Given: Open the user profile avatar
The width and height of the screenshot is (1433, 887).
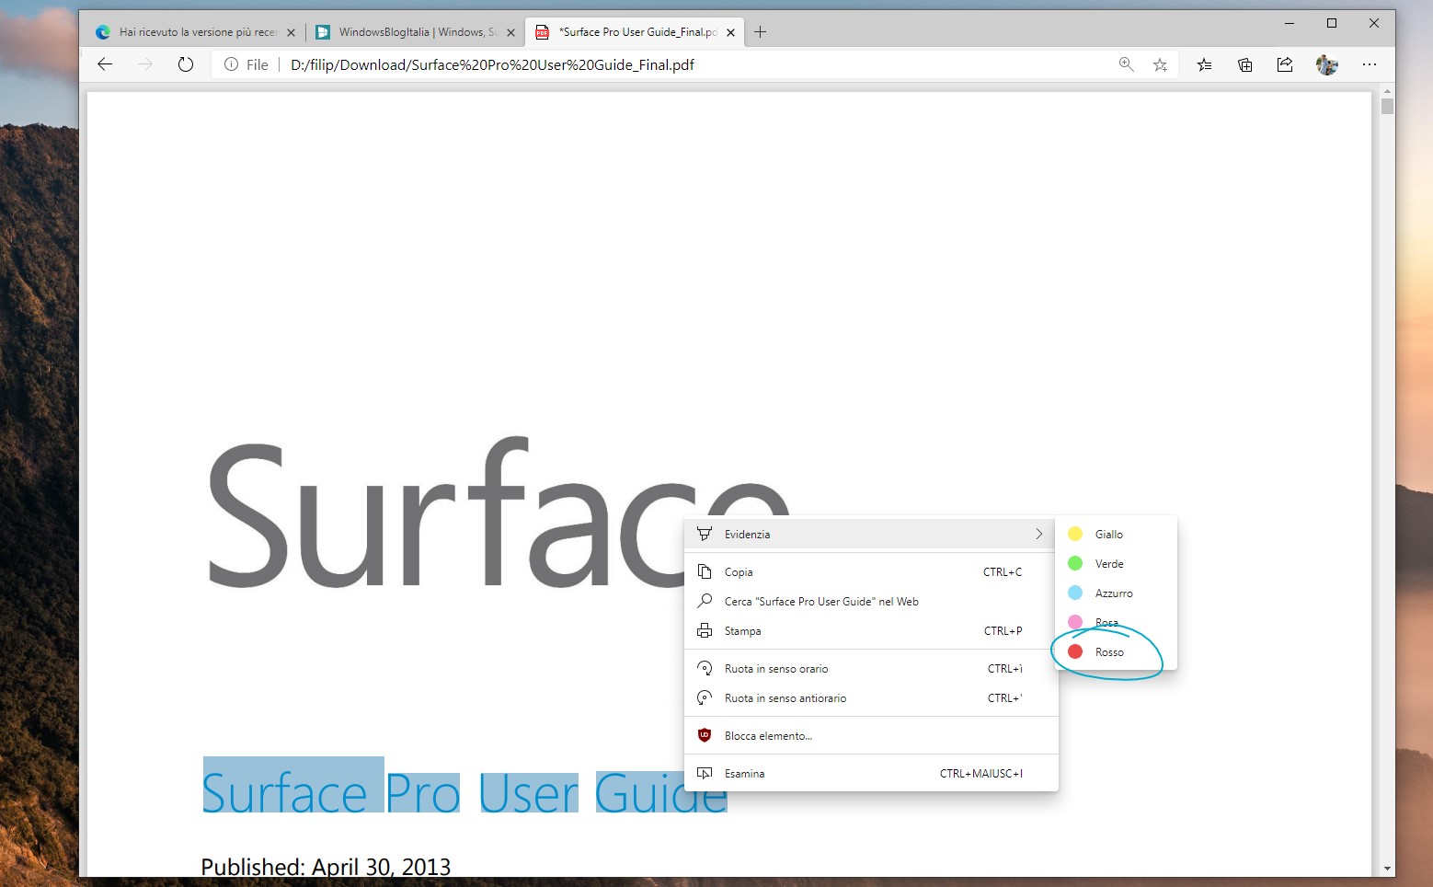Looking at the screenshot, I should coord(1326,64).
